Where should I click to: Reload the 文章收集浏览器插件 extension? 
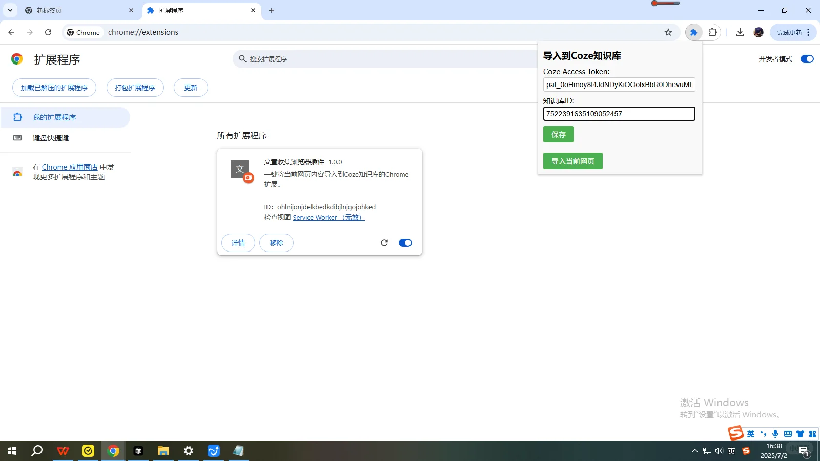384,243
